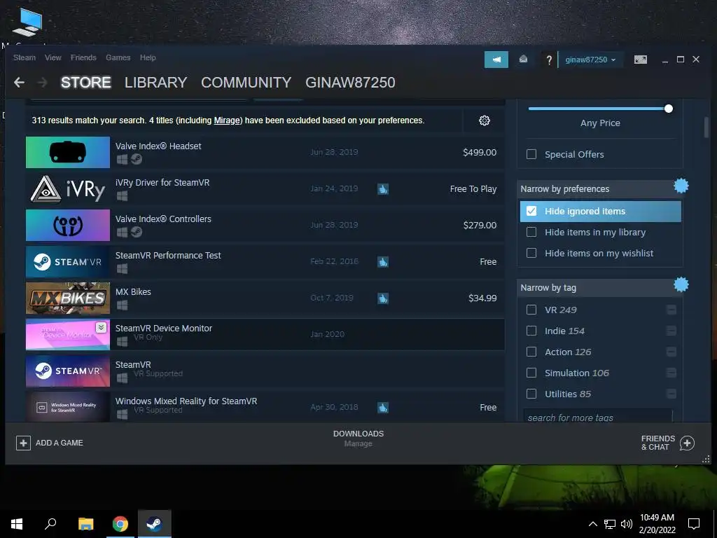Click the iVRy Driver logo thumbnail
This screenshot has height=538, width=717.
pyautogui.click(x=68, y=189)
